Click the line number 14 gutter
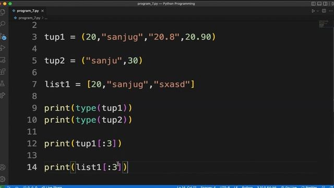The width and height of the screenshot is (334, 188). tap(32, 167)
